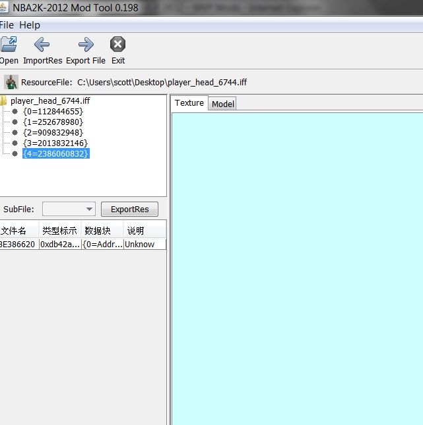Select tree node {2=909832948}
This screenshot has width=423, height=425.
(x=53, y=133)
